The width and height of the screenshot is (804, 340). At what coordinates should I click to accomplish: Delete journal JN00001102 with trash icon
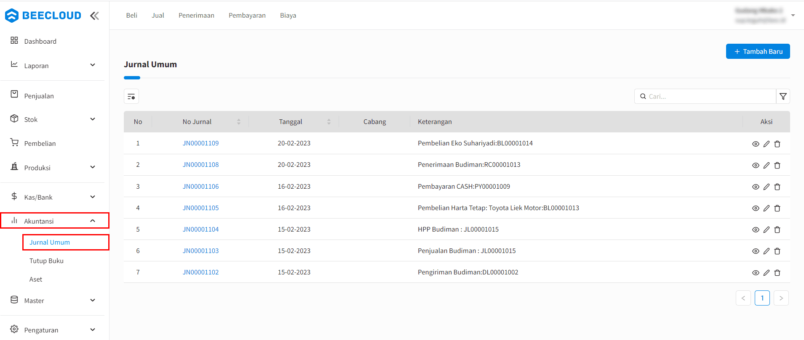(777, 273)
